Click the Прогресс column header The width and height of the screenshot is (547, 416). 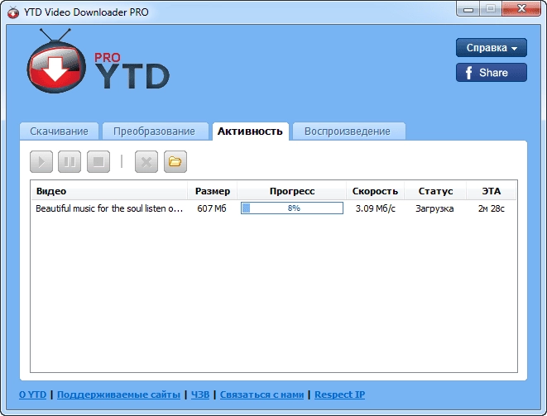point(292,191)
